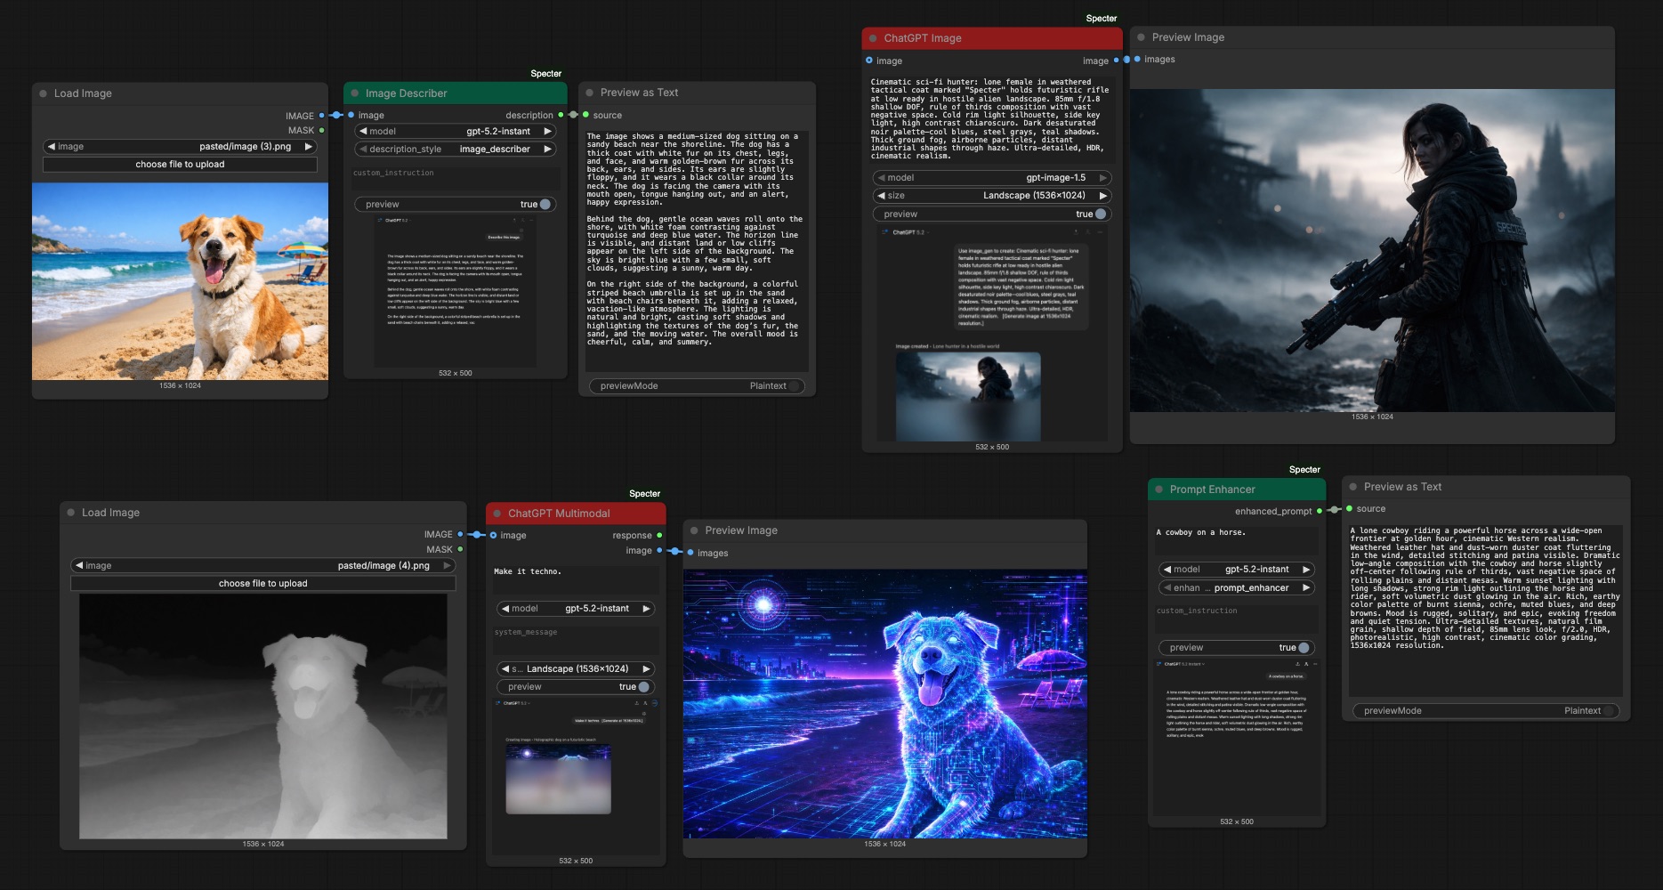
Task: Collapse the ChatGPT Multimodal node with its title dot
Action: 497,514
